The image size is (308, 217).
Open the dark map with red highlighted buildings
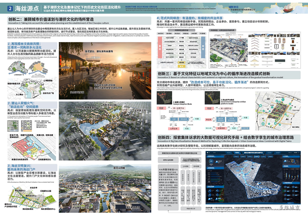[x=164, y=98]
